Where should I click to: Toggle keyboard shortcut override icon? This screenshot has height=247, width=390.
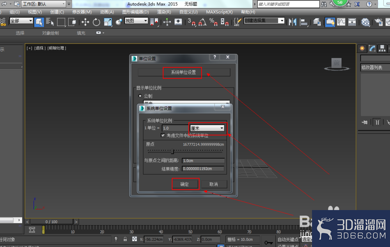pos(178,22)
